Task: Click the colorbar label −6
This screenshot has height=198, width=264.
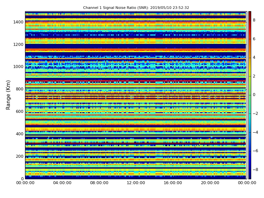Action: [x=255, y=151]
